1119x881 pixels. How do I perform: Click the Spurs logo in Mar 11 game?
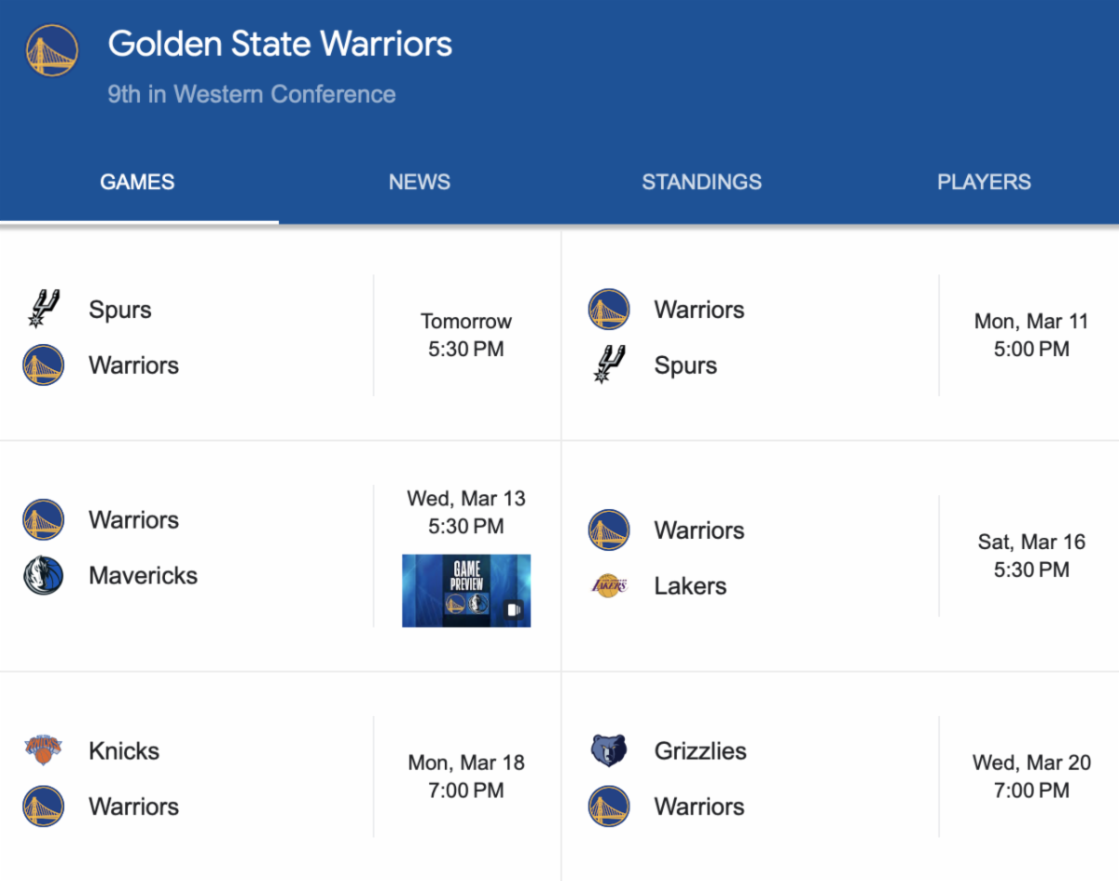tap(609, 365)
